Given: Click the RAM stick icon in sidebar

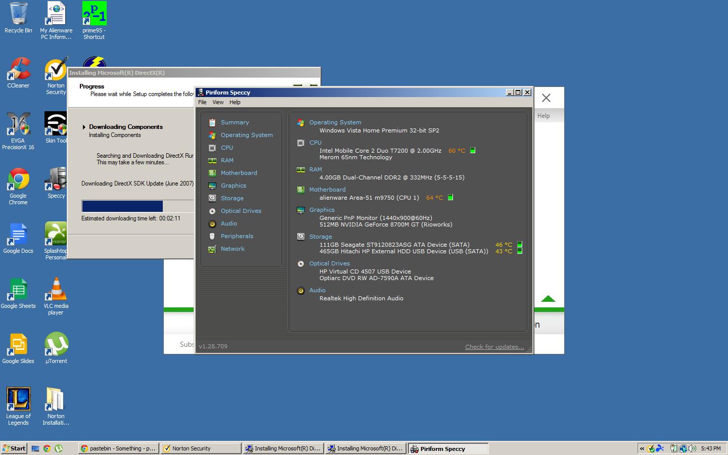Looking at the screenshot, I should tap(212, 160).
